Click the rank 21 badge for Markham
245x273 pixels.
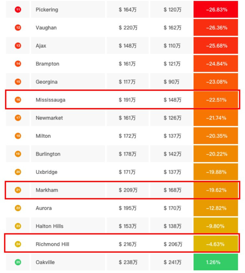(18, 190)
